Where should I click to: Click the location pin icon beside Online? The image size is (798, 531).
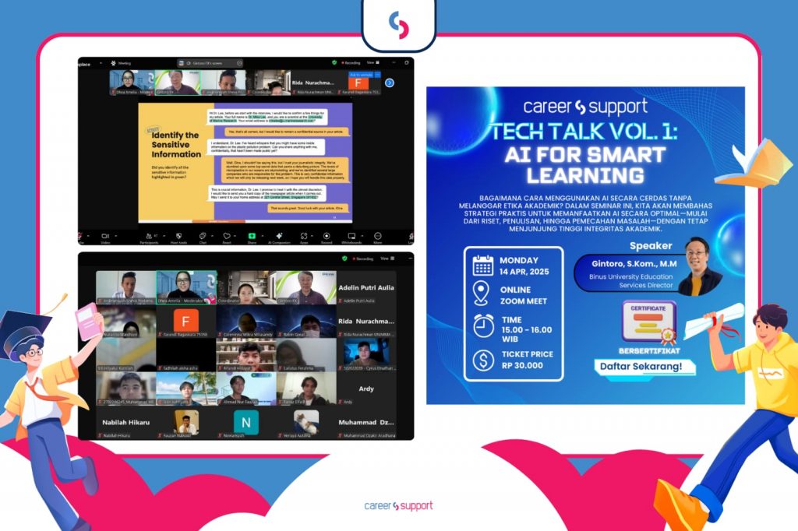[x=481, y=294]
